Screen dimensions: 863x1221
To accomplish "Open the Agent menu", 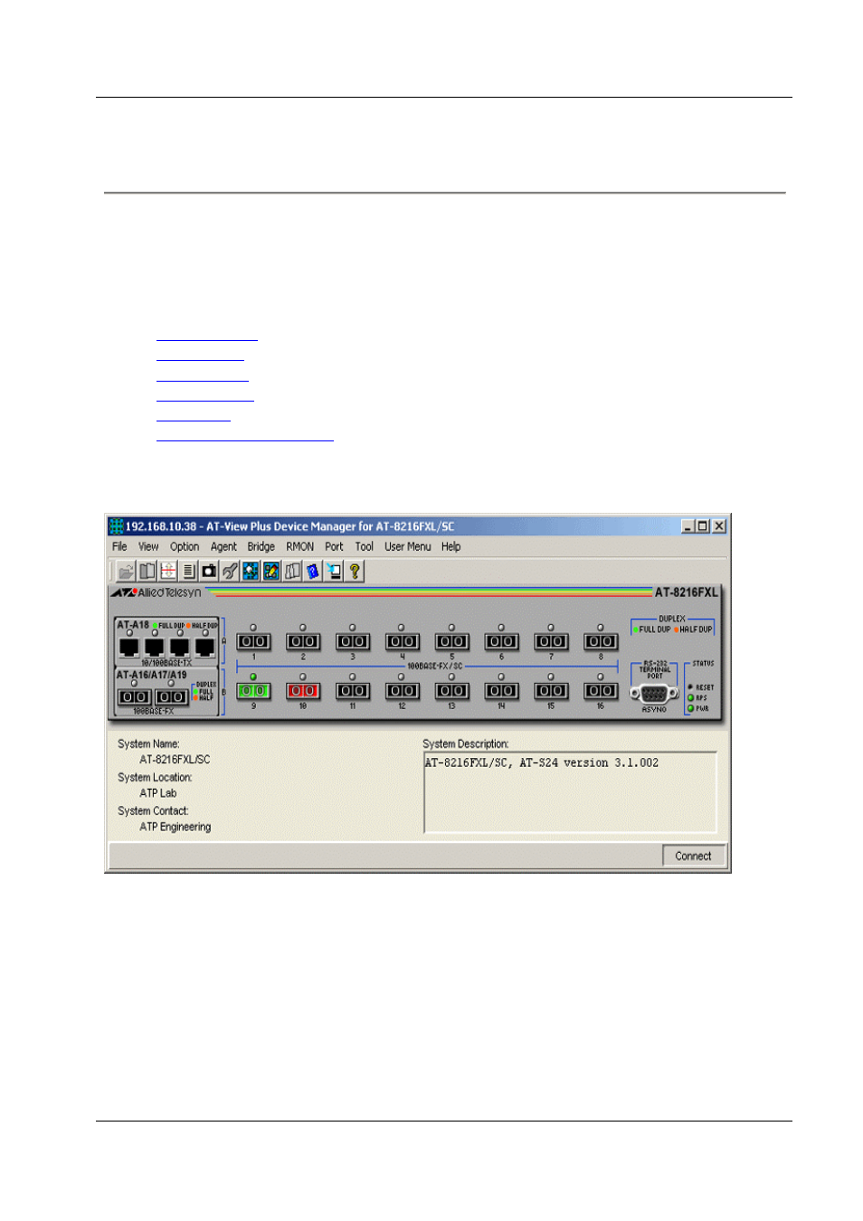I will point(223,547).
